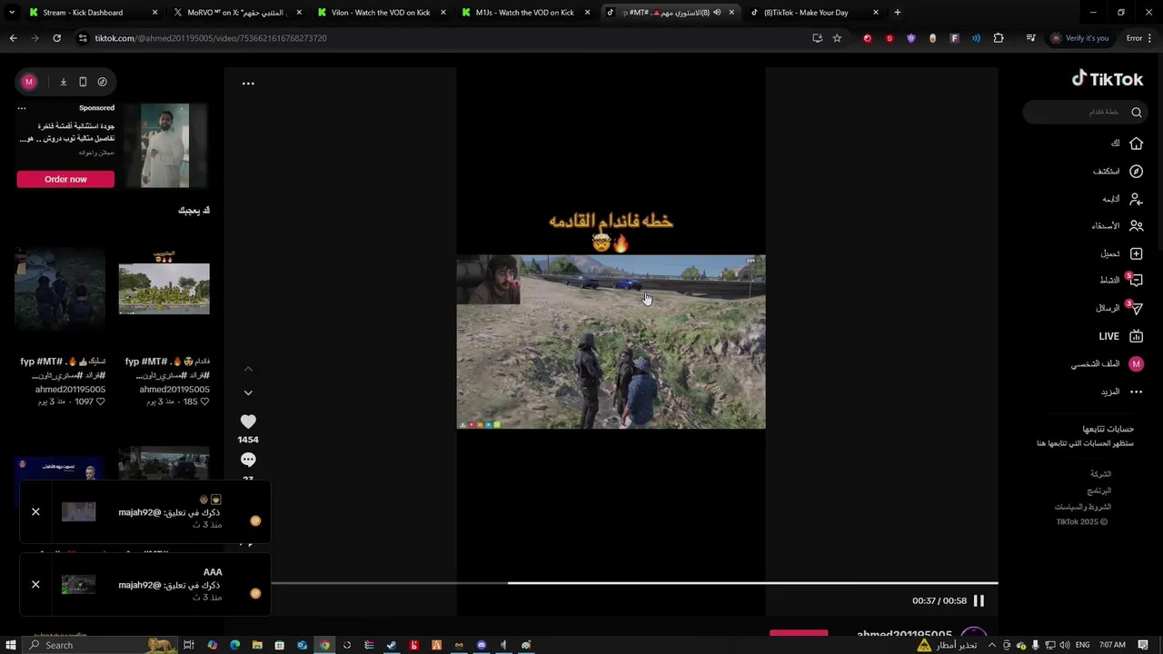This screenshot has width=1163, height=654.
Task: Click the M avatar in top-left panel
Action: [29, 82]
